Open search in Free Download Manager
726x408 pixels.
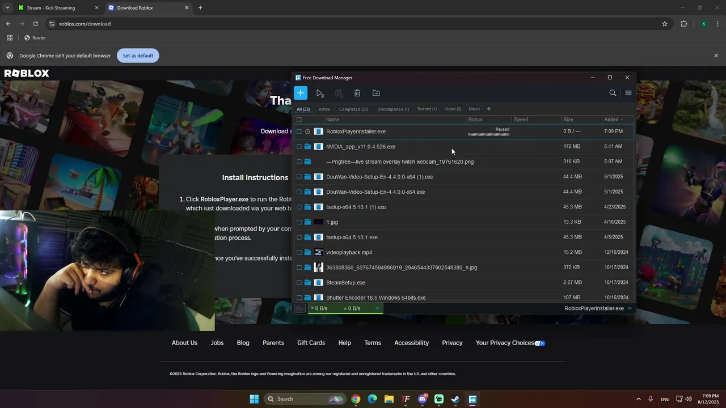pyautogui.click(x=613, y=93)
